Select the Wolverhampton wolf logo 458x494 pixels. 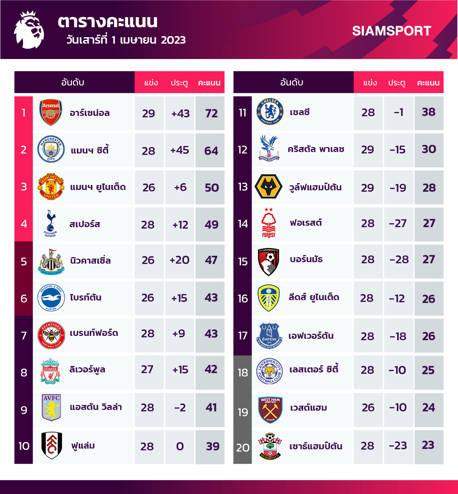(268, 186)
